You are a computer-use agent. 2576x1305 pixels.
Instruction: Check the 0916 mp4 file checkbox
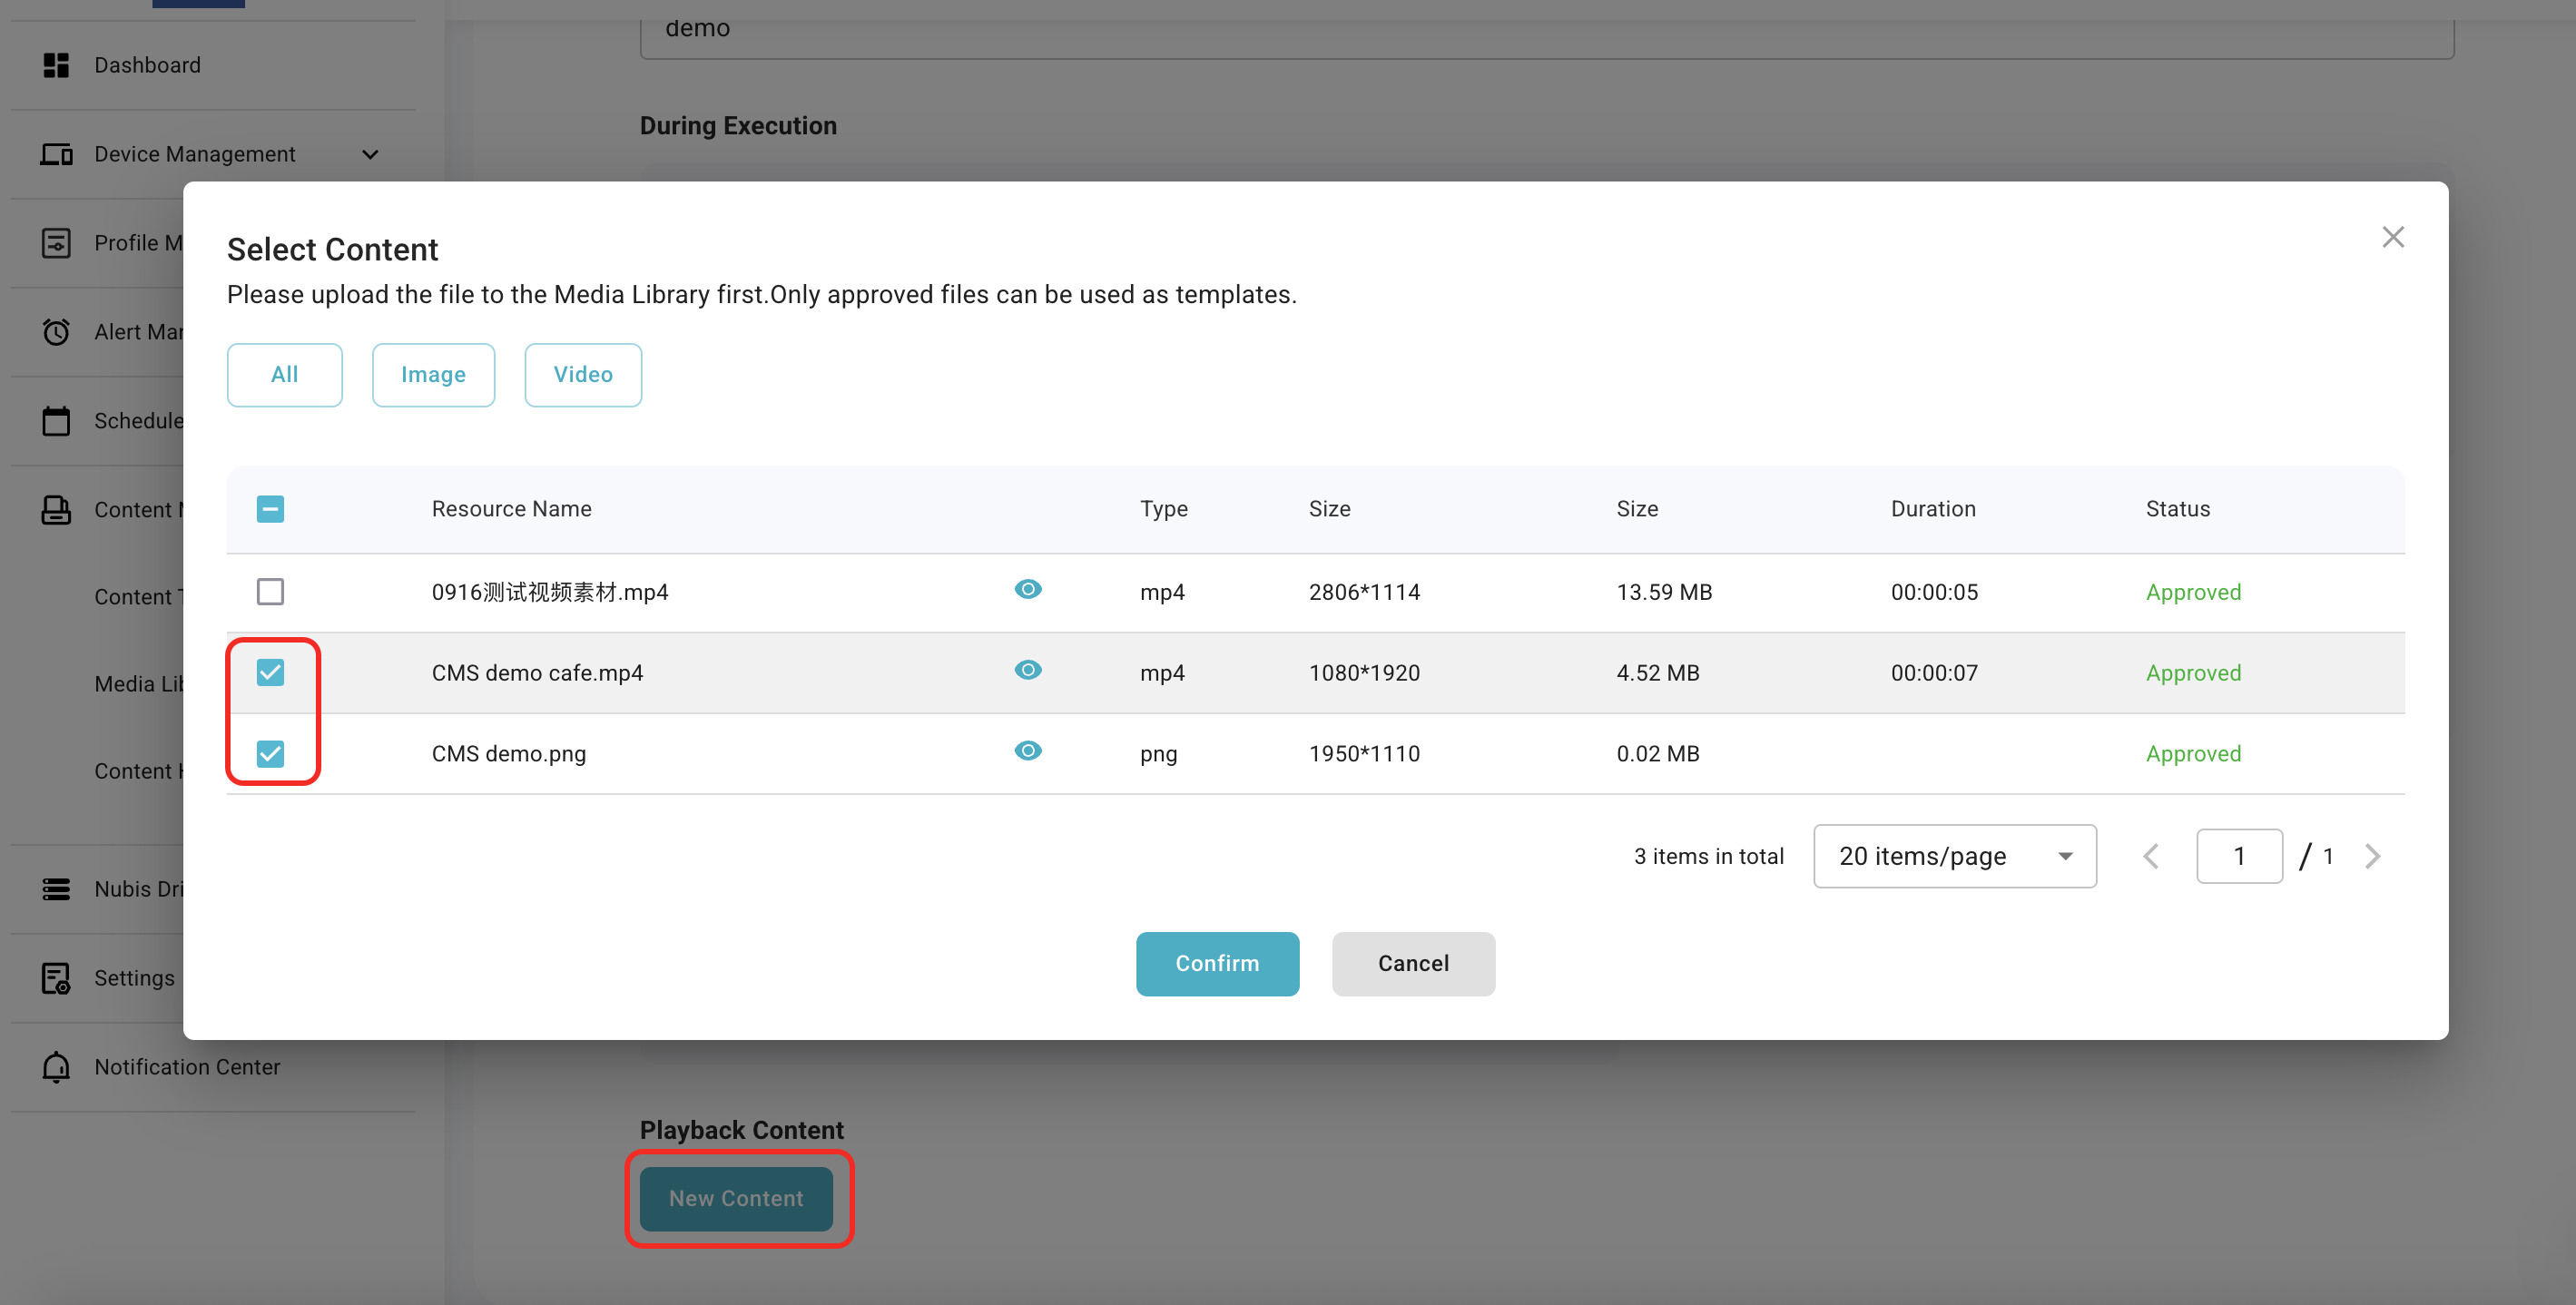[270, 591]
